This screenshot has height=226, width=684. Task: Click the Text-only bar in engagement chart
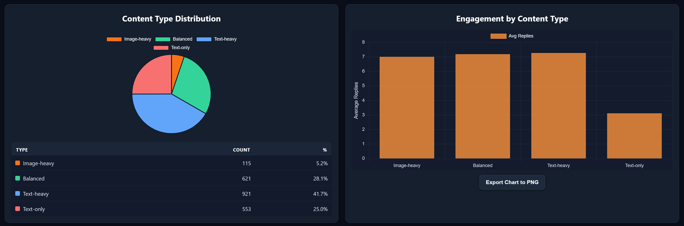click(634, 136)
